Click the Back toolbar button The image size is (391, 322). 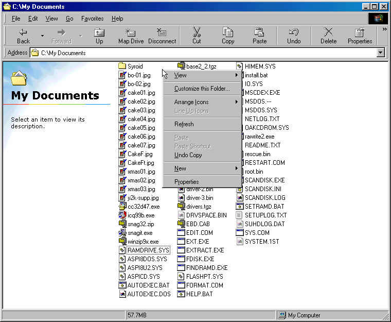coord(23,36)
